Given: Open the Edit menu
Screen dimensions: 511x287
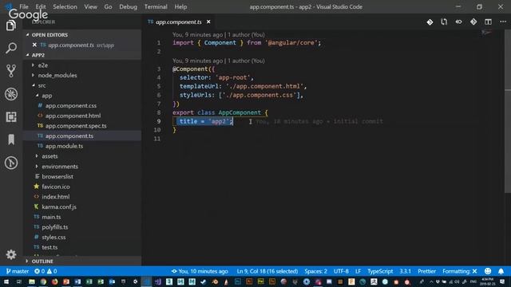Looking at the screenshot, I should point(41,6).
